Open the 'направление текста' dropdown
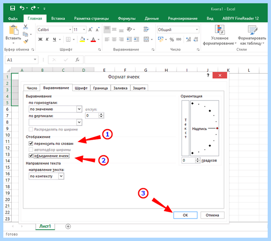The height and width of the screenshot is (241, 271). point(61,176)
